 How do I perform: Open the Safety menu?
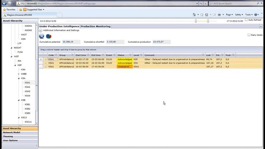click(x=239, y=15)
